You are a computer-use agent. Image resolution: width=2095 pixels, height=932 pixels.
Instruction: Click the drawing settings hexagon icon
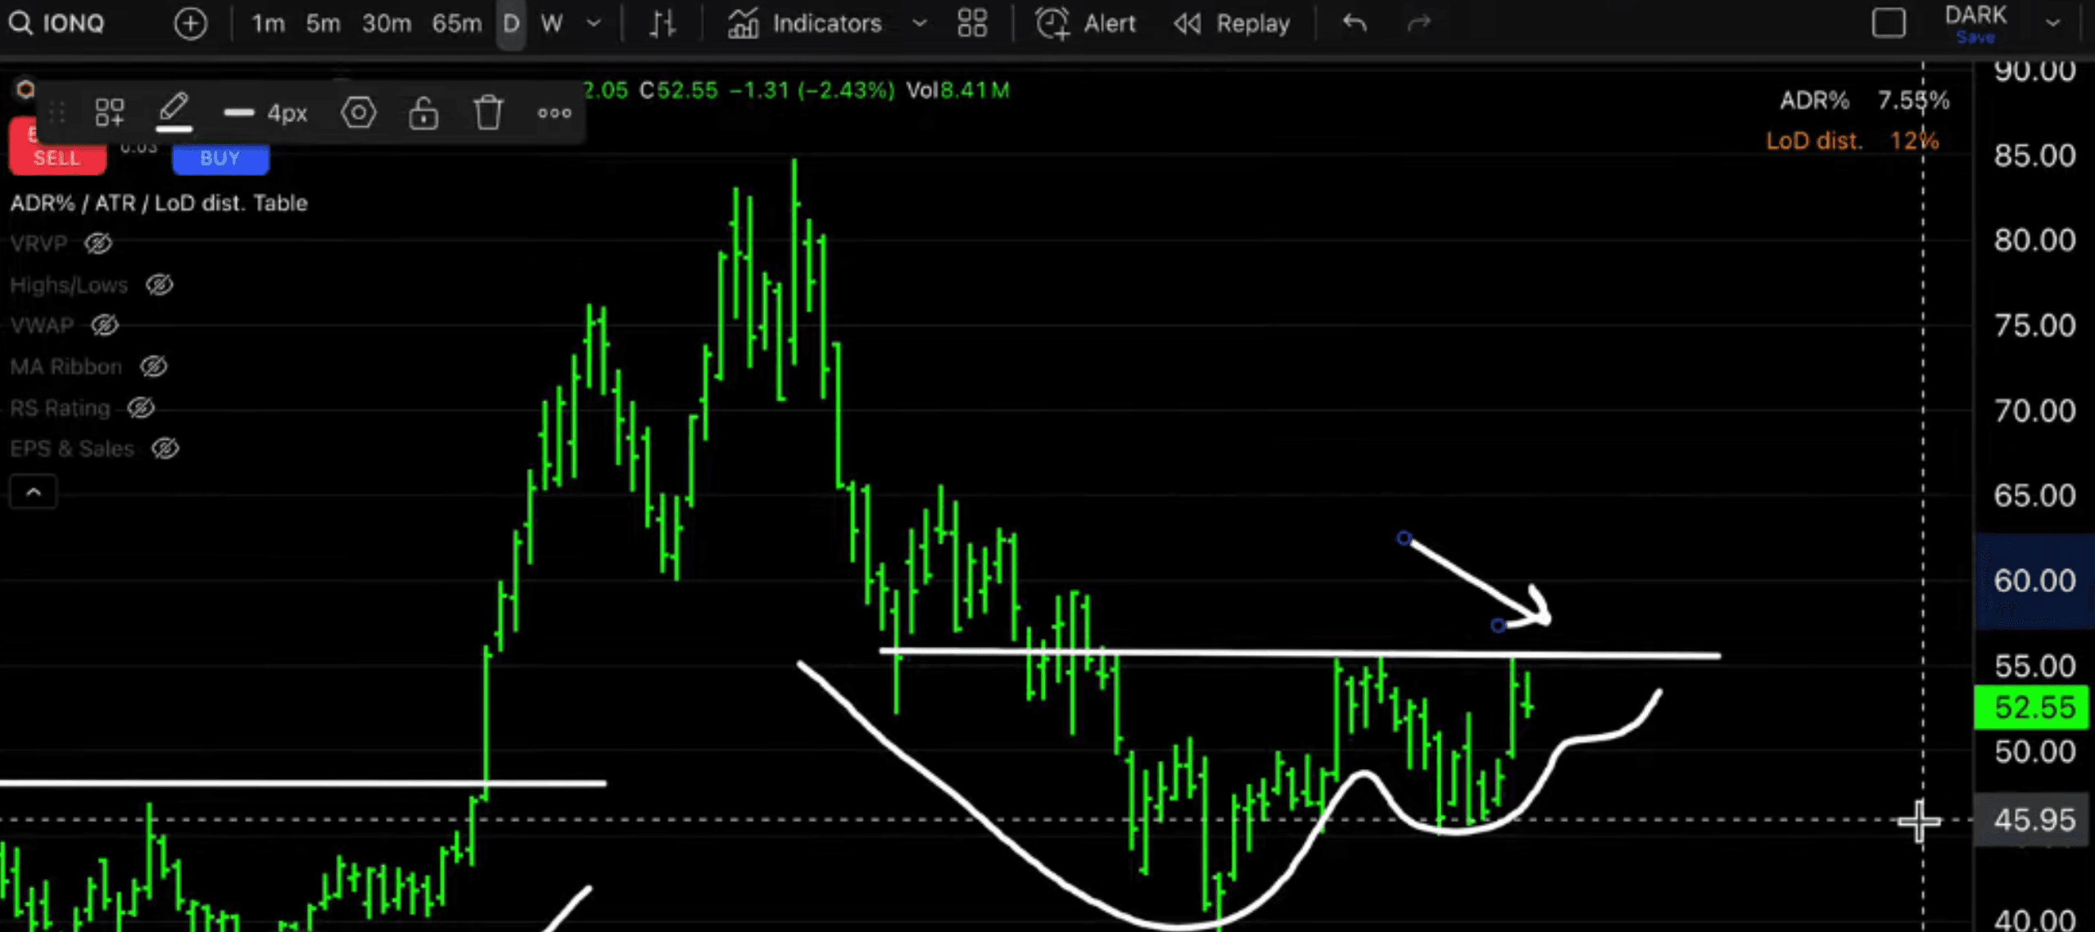(x=358, y=113)
